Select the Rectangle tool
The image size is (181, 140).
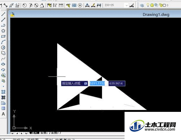(x=3, y=36)
